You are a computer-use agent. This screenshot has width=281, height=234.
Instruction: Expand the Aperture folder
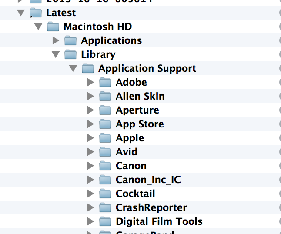(x=90, y=110)
